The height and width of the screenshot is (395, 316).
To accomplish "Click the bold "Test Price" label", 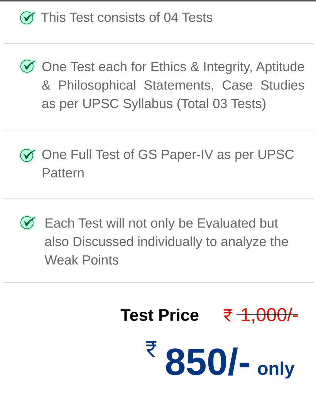I will coord(159,316).
